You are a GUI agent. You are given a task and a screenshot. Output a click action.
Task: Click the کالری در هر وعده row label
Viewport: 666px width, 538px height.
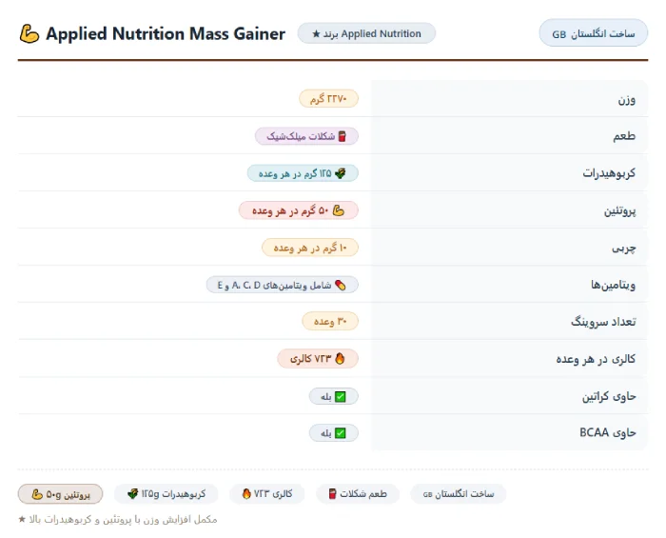coord(596,359)
